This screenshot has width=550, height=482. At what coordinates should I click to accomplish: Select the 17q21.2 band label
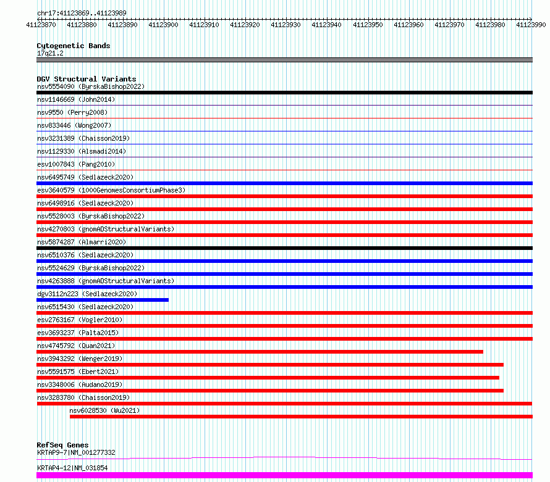point(50,53)
